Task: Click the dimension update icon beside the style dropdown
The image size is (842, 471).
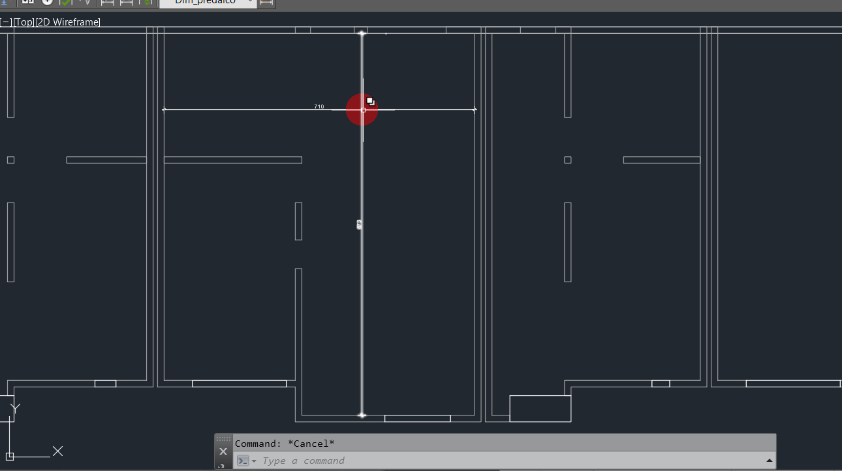Action: coord(265,3)
